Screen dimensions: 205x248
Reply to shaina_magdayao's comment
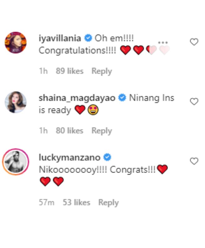coord(102,131)
